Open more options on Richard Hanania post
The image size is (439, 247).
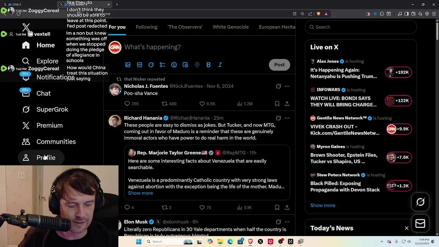coord(287,118)
